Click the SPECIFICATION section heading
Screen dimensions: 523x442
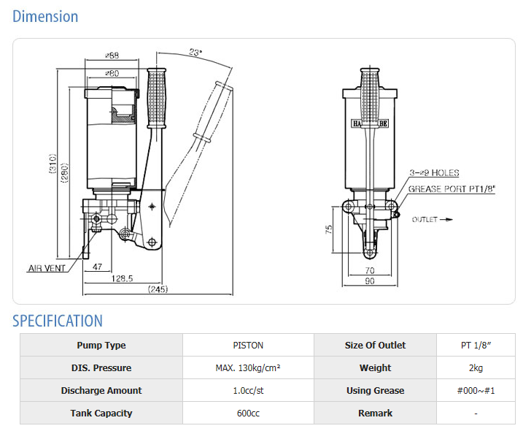click(58, 321)
